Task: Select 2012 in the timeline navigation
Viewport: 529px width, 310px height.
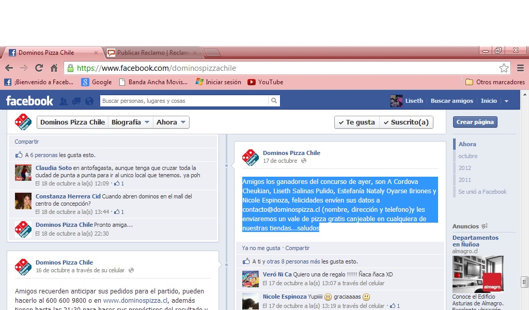Action: click(465, 168)
